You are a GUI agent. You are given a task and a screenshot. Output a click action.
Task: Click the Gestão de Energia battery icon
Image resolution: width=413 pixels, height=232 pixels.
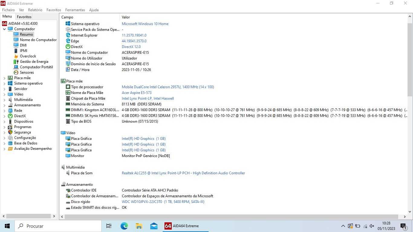coord(16,62)
